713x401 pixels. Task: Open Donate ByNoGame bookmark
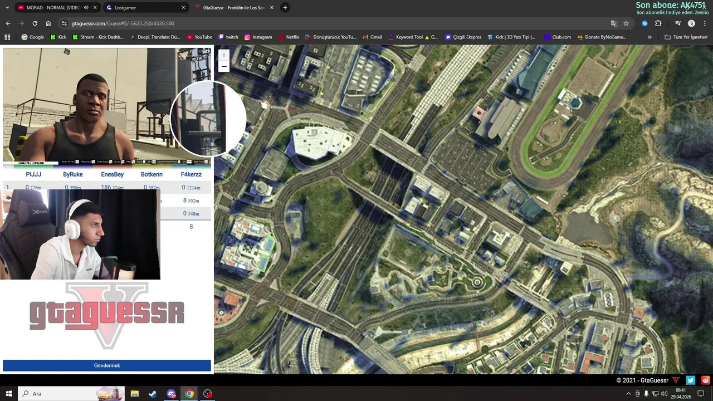click(x=602, y=37)
